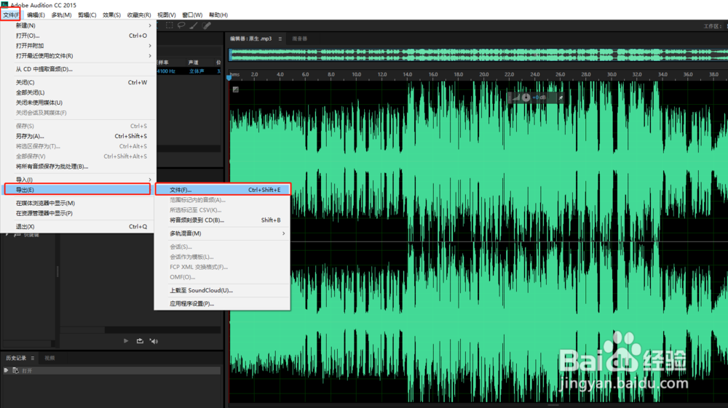Choose 在媒体浏览器中显示(M)
Viewport: 728px width, 408px height.
point(78,203)
